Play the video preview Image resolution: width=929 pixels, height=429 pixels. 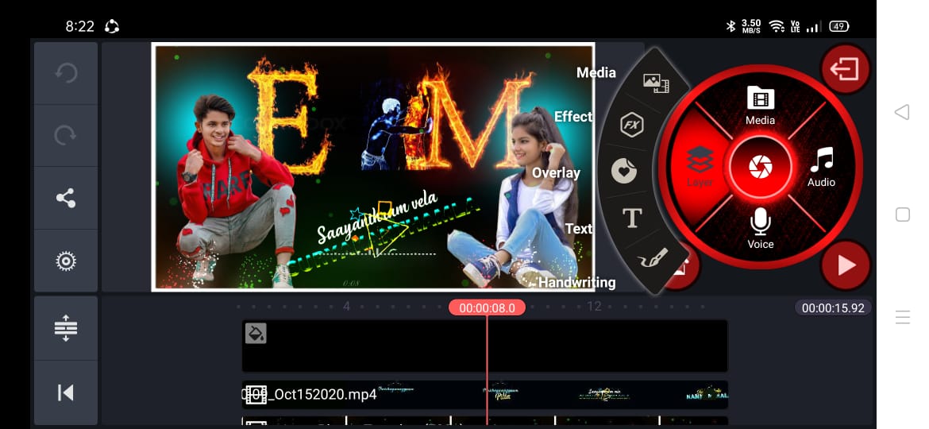pyautogui.click(x=846, y=265)
